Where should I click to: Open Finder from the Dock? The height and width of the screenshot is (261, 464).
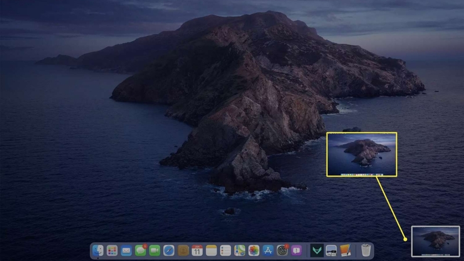[x=98, y=251]
